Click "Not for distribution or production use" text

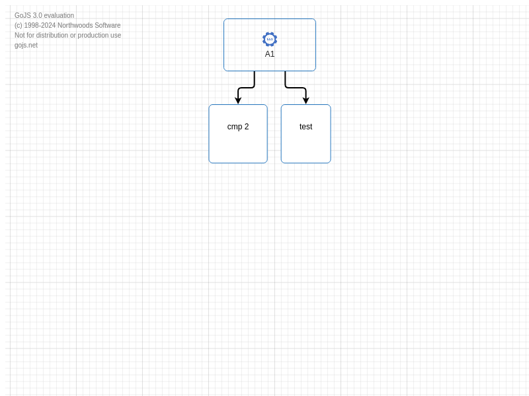point(67,35)
